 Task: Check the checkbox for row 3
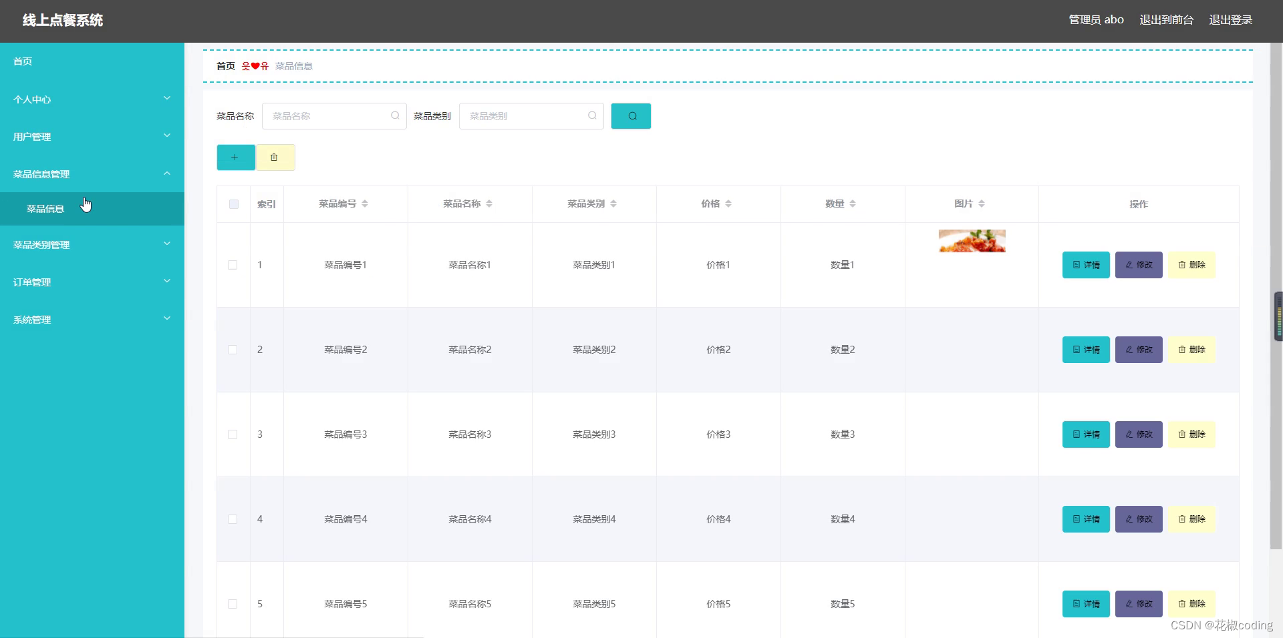(233, 434)
